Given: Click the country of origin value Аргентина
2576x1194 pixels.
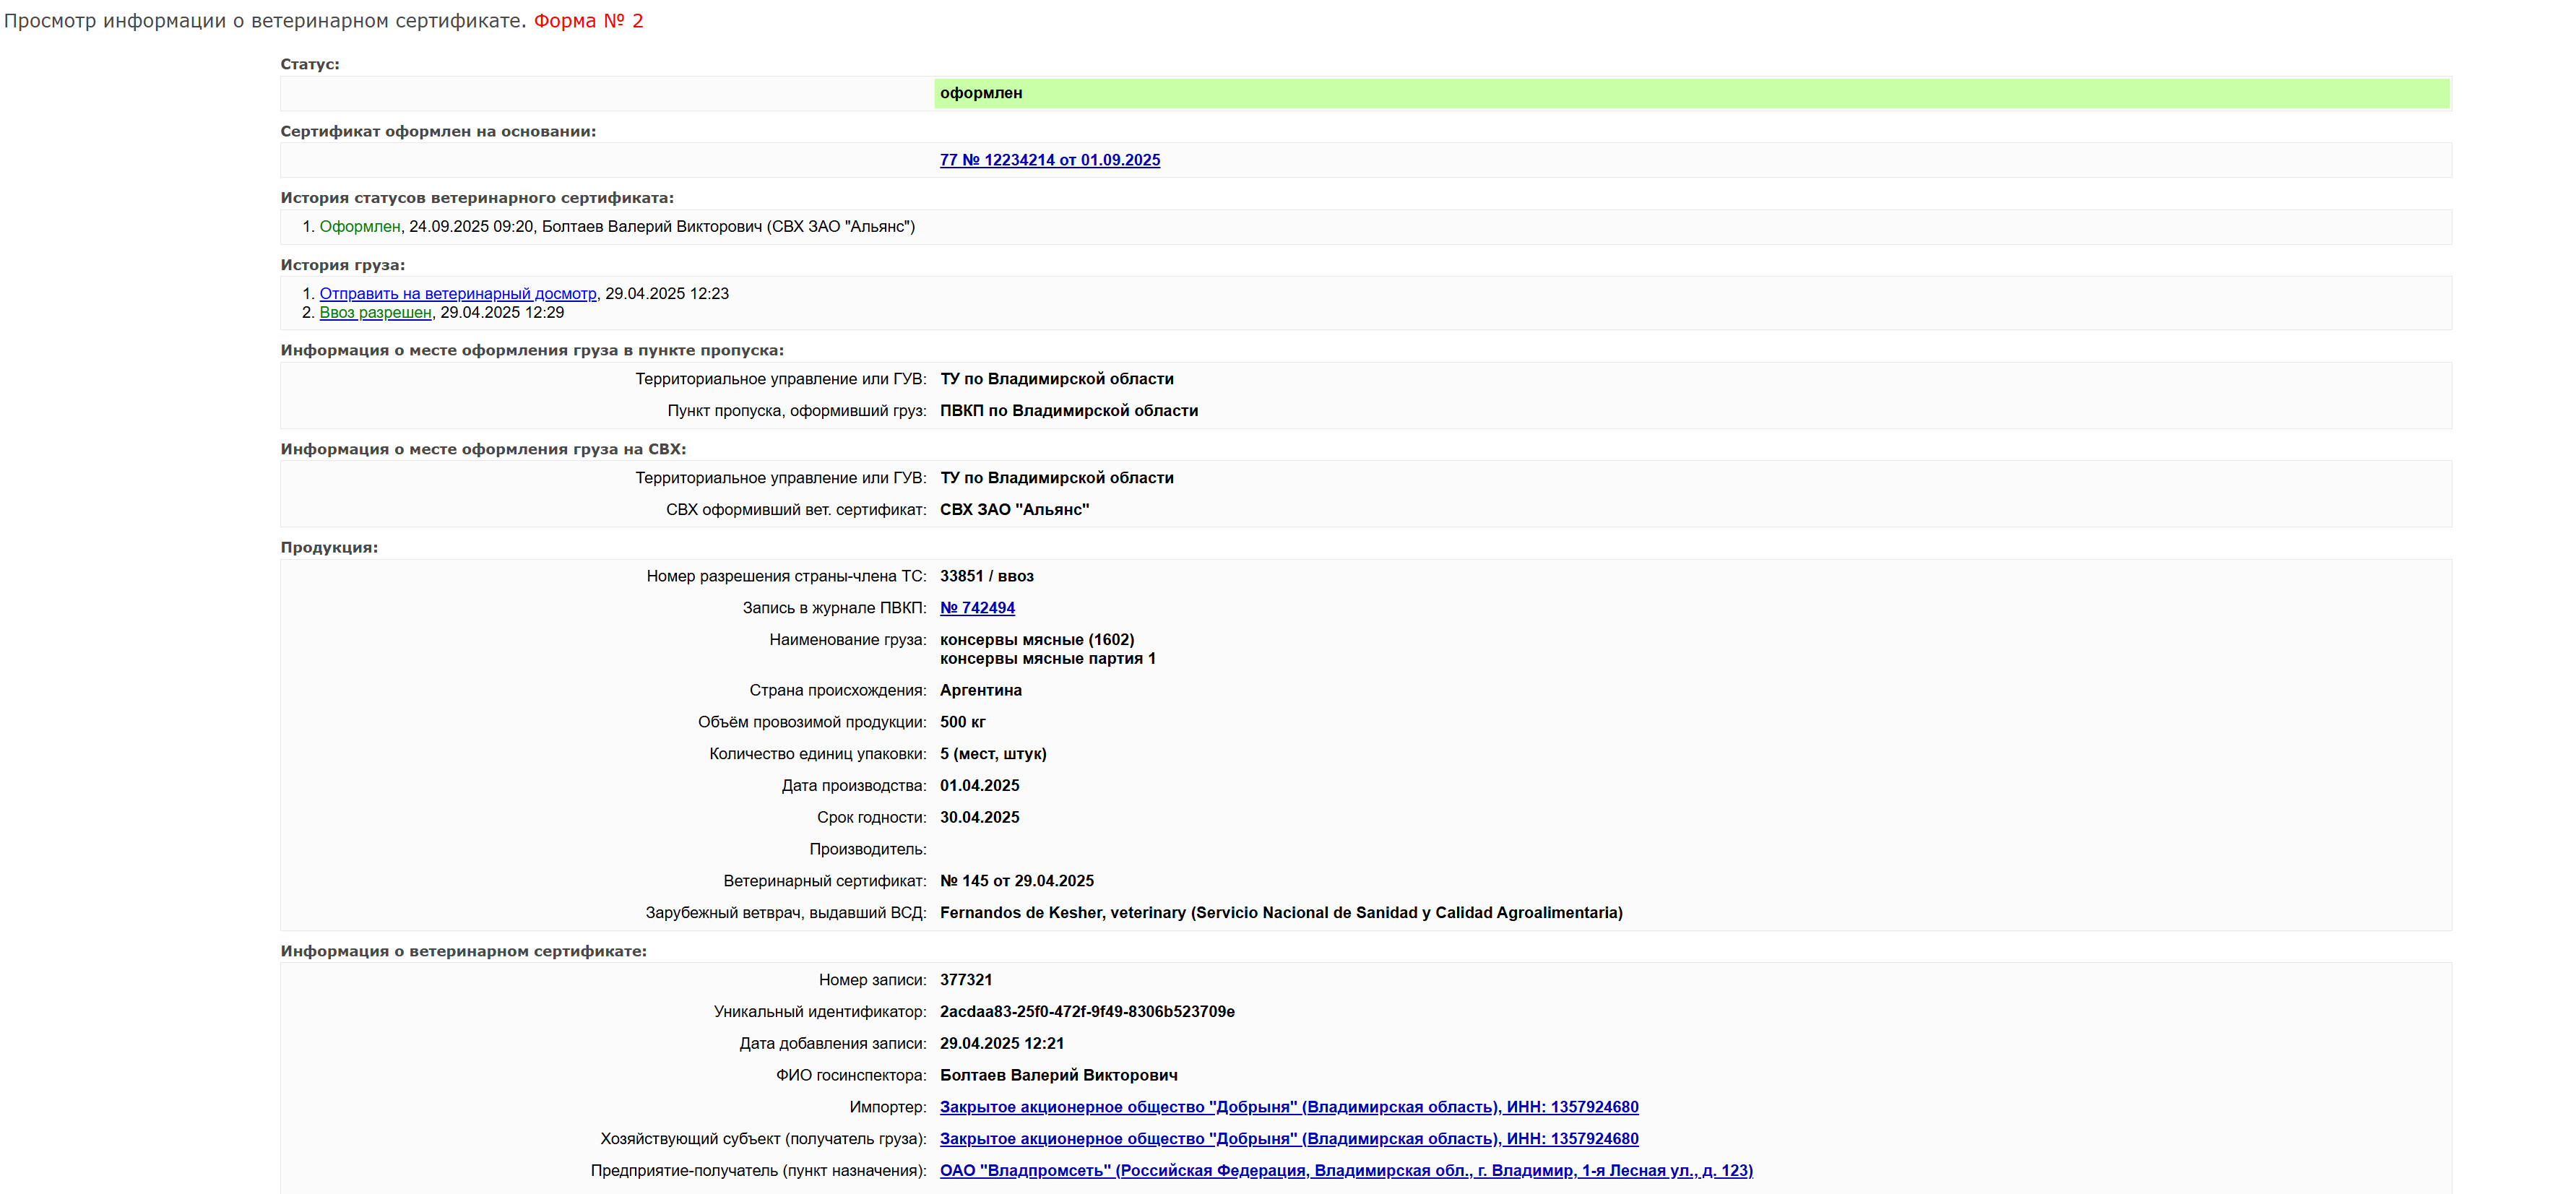Looking at the screenshot, I should [980, 690].
